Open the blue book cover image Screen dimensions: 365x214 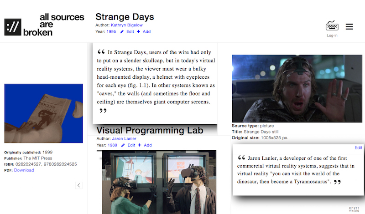(43, 113)
